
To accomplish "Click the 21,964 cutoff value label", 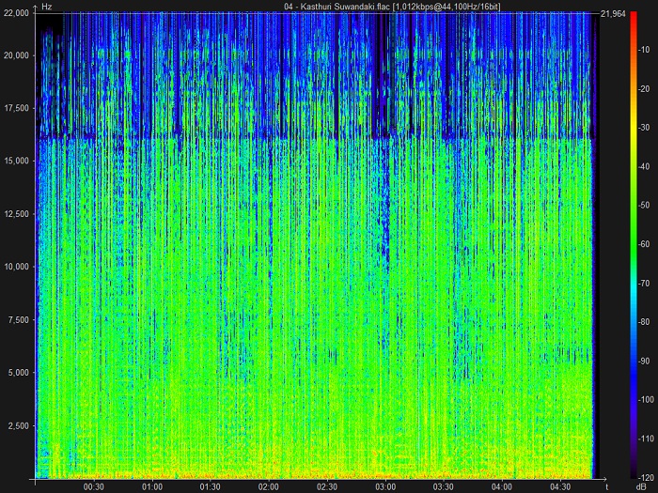I will click(613, 14).
